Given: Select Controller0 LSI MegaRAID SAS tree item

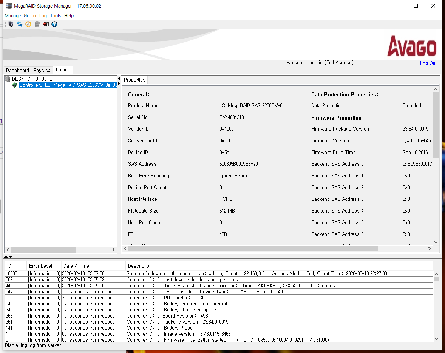Looking at the screenshot, I should [68, 85].
